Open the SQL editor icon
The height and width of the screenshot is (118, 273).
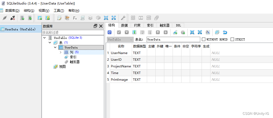60,18
